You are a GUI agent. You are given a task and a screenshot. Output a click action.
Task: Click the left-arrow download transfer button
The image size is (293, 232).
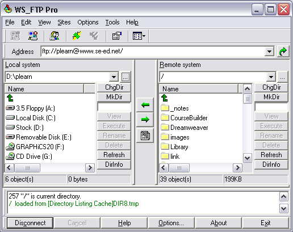pos(145,104)
